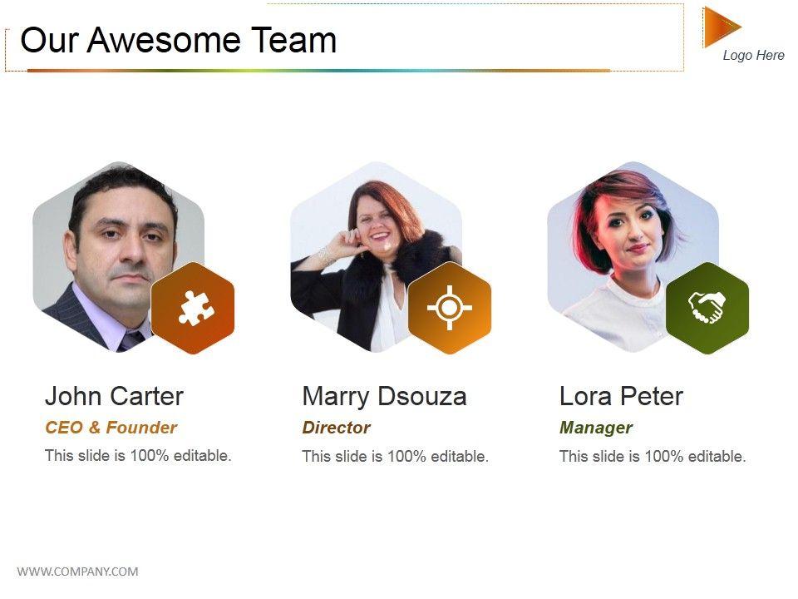
Task: Click the orange triangle logo icon
Action: [x=720, y=27]
